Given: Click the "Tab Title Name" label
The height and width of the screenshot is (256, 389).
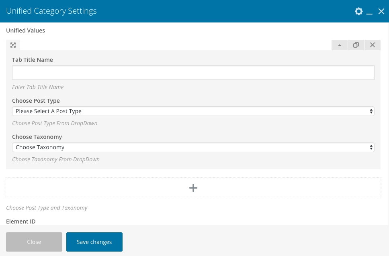Looking at the screenshot, I should pos(33,60).
